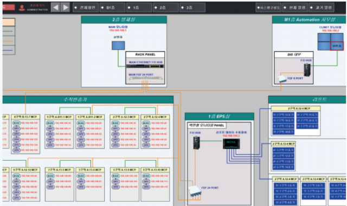Screen dimensions: 347x206
Task: Open the 시스템구성도 page
Action: [268, 8]
